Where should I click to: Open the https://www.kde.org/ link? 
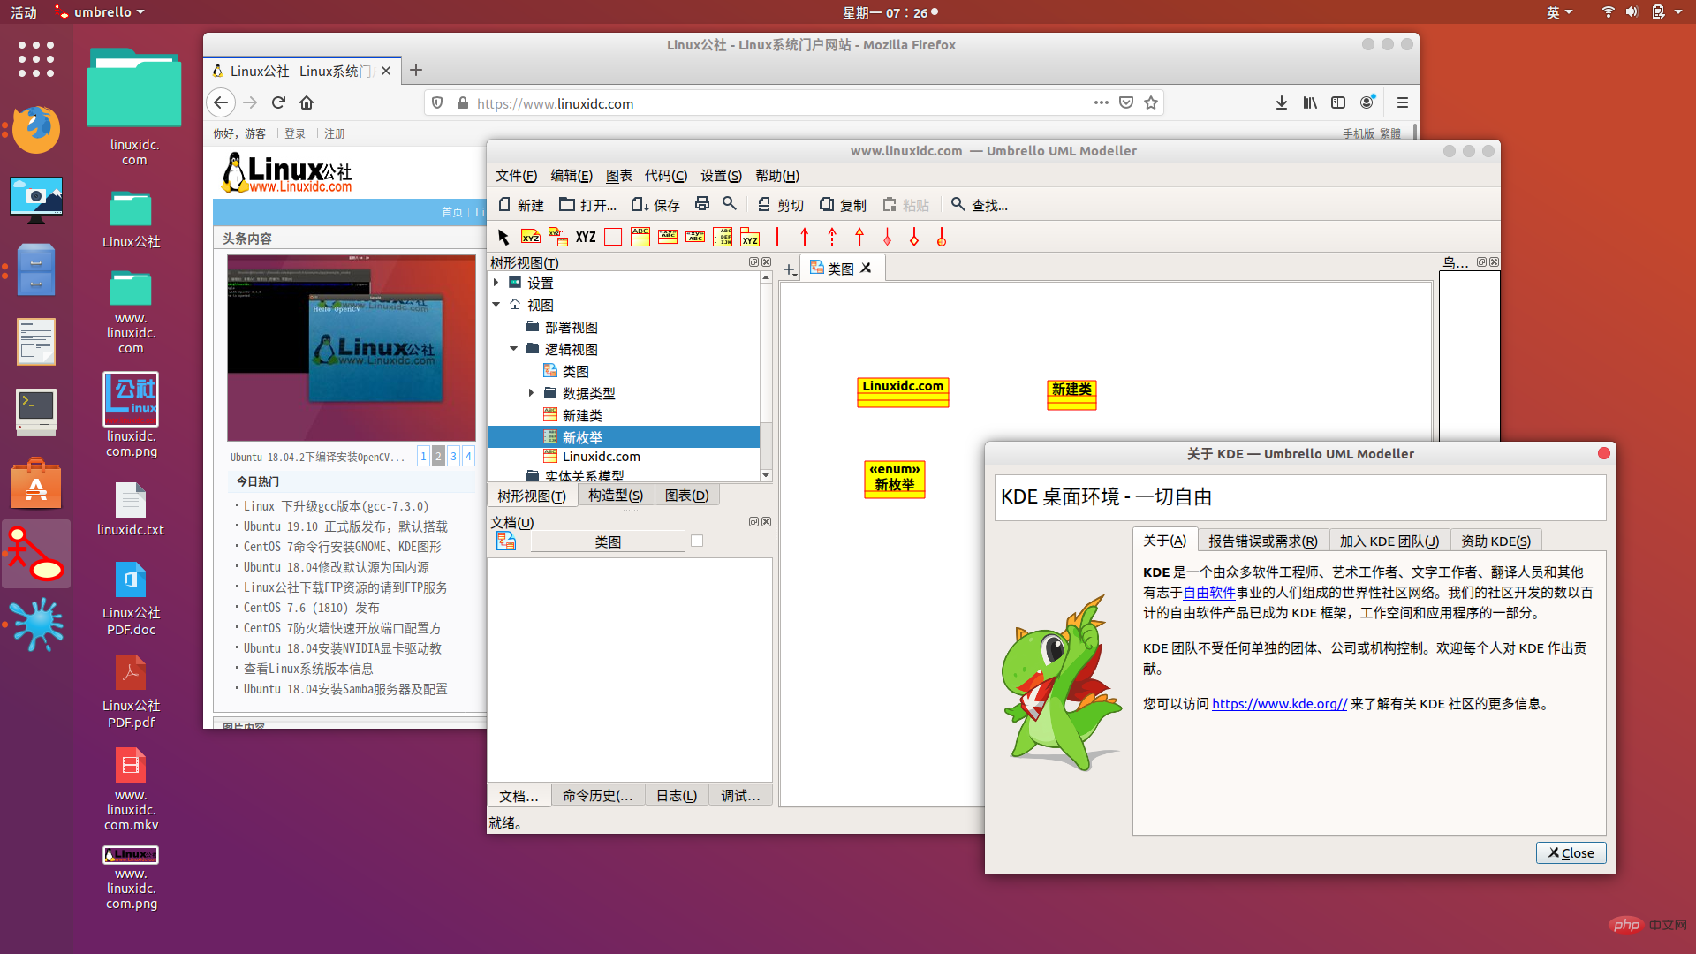(1279, 704)
